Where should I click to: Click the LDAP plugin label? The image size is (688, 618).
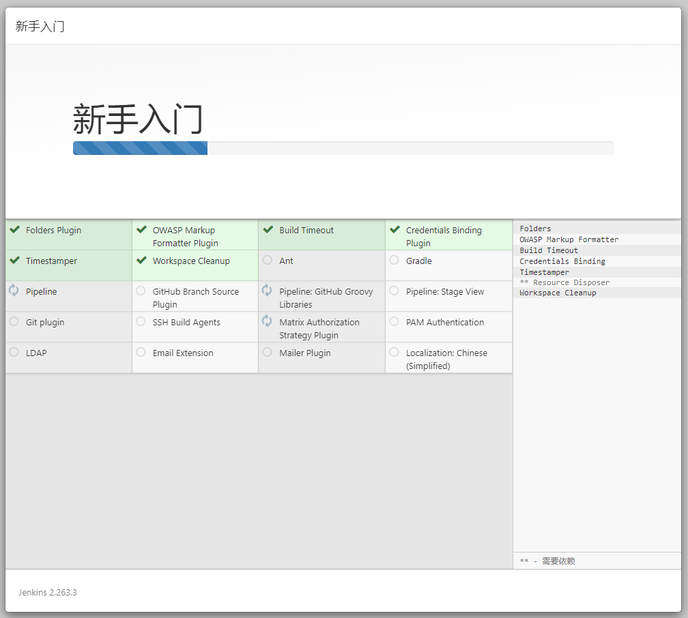36,353
